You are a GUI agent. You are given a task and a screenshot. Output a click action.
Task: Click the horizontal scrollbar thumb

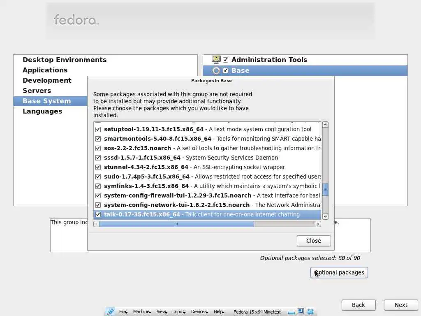click(x=176, y=224)
